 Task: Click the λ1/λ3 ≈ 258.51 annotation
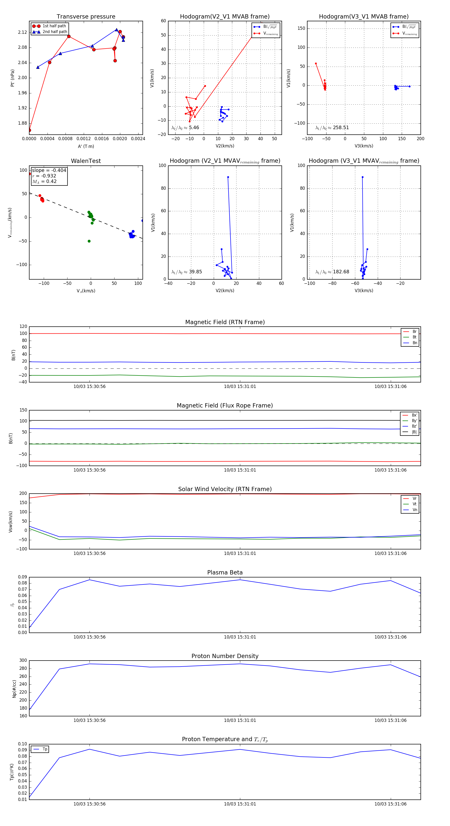coord(332,128)
